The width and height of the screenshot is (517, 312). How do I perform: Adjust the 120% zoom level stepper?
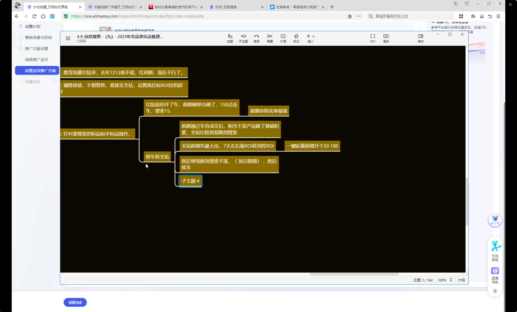point(451,280)
